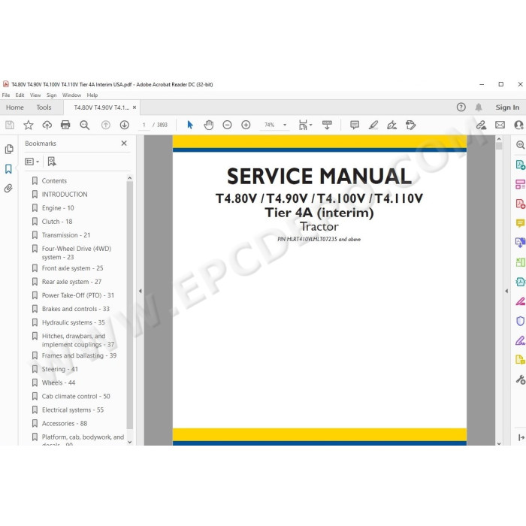This screenshot has height=526, width=526.
Task: Go to previous page arrow icon
Action: [x=106, y=125]
